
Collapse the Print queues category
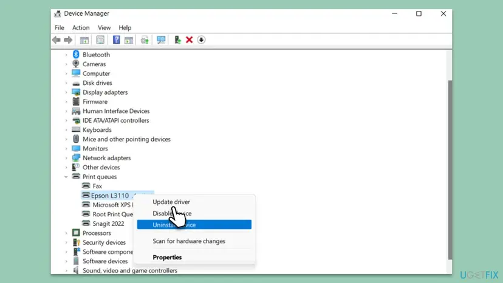click(x=66, y=177)
